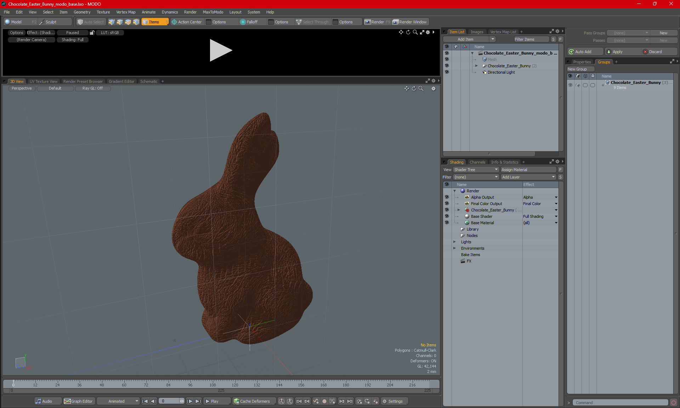The image size is (680, 408).
Task: Open the Geometry menu
Action: [82, 12]
